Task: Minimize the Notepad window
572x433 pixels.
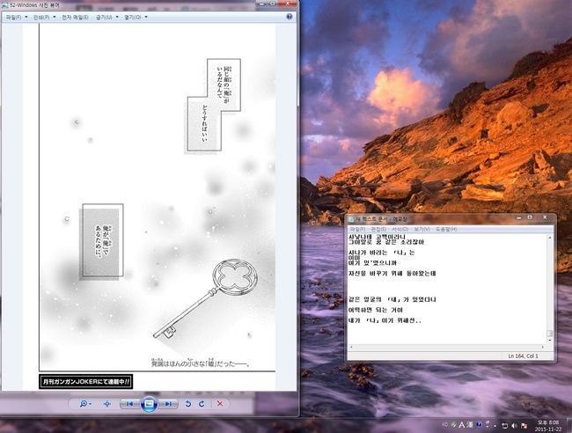Action: [518, 217]
